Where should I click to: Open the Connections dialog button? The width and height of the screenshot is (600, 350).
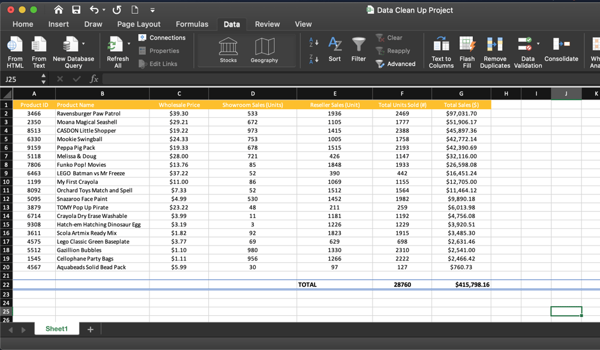point(162,38)
